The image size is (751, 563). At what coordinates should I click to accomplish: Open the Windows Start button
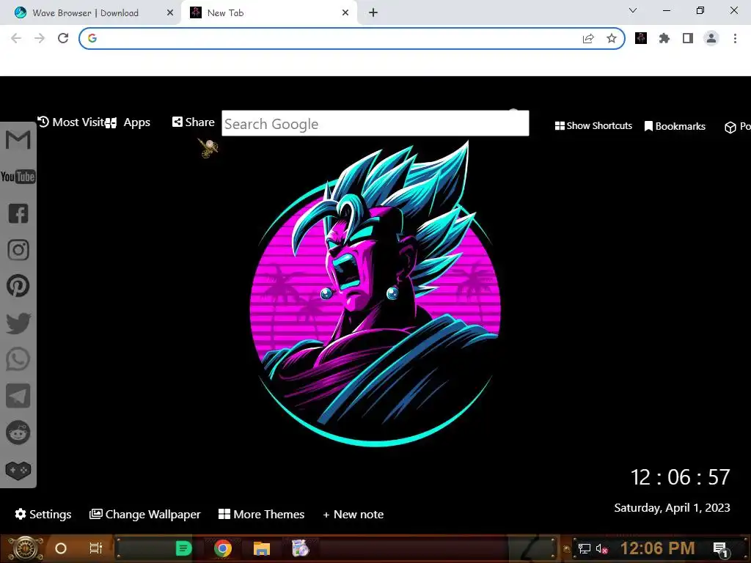coord(26,548)
